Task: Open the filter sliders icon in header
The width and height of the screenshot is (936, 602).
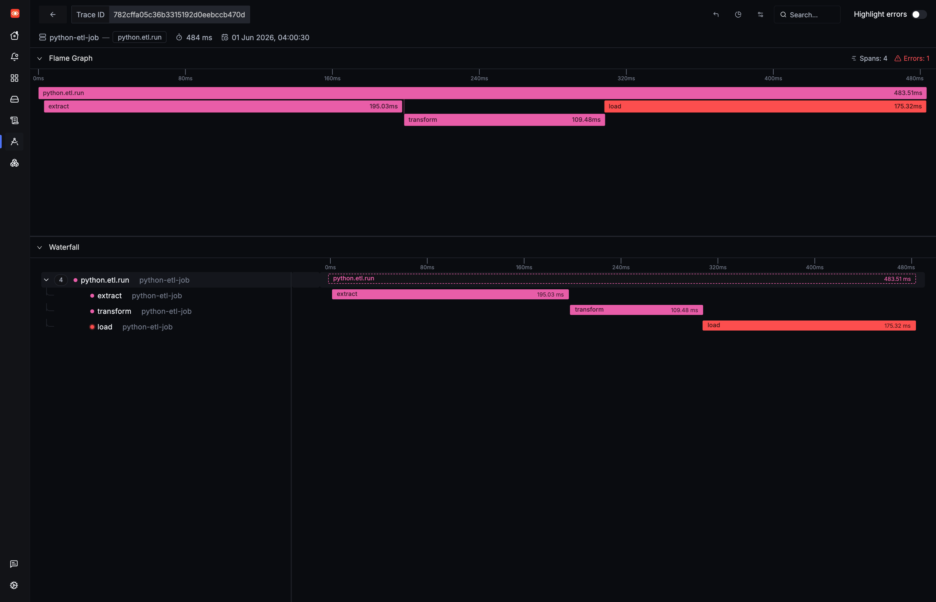Action: click(760, 14)
